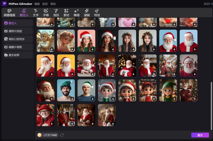Click the refresh credits icon
The image size is (213, 141).
(x=62, y=135)
